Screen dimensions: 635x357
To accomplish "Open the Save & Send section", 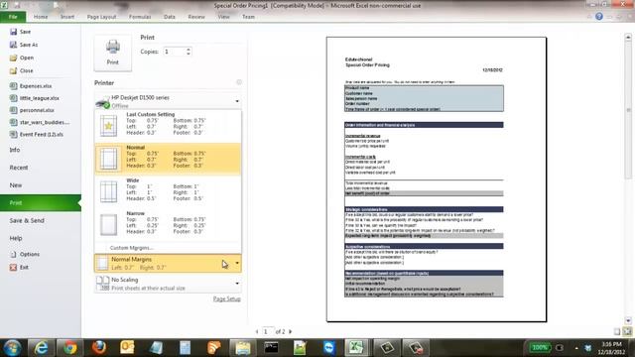I will 27,220.
